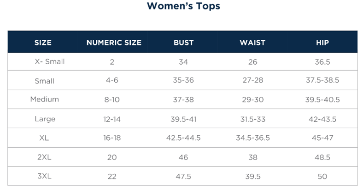Click the Small size row label
This screenshot has width=363, height=190.
[44, 81]
